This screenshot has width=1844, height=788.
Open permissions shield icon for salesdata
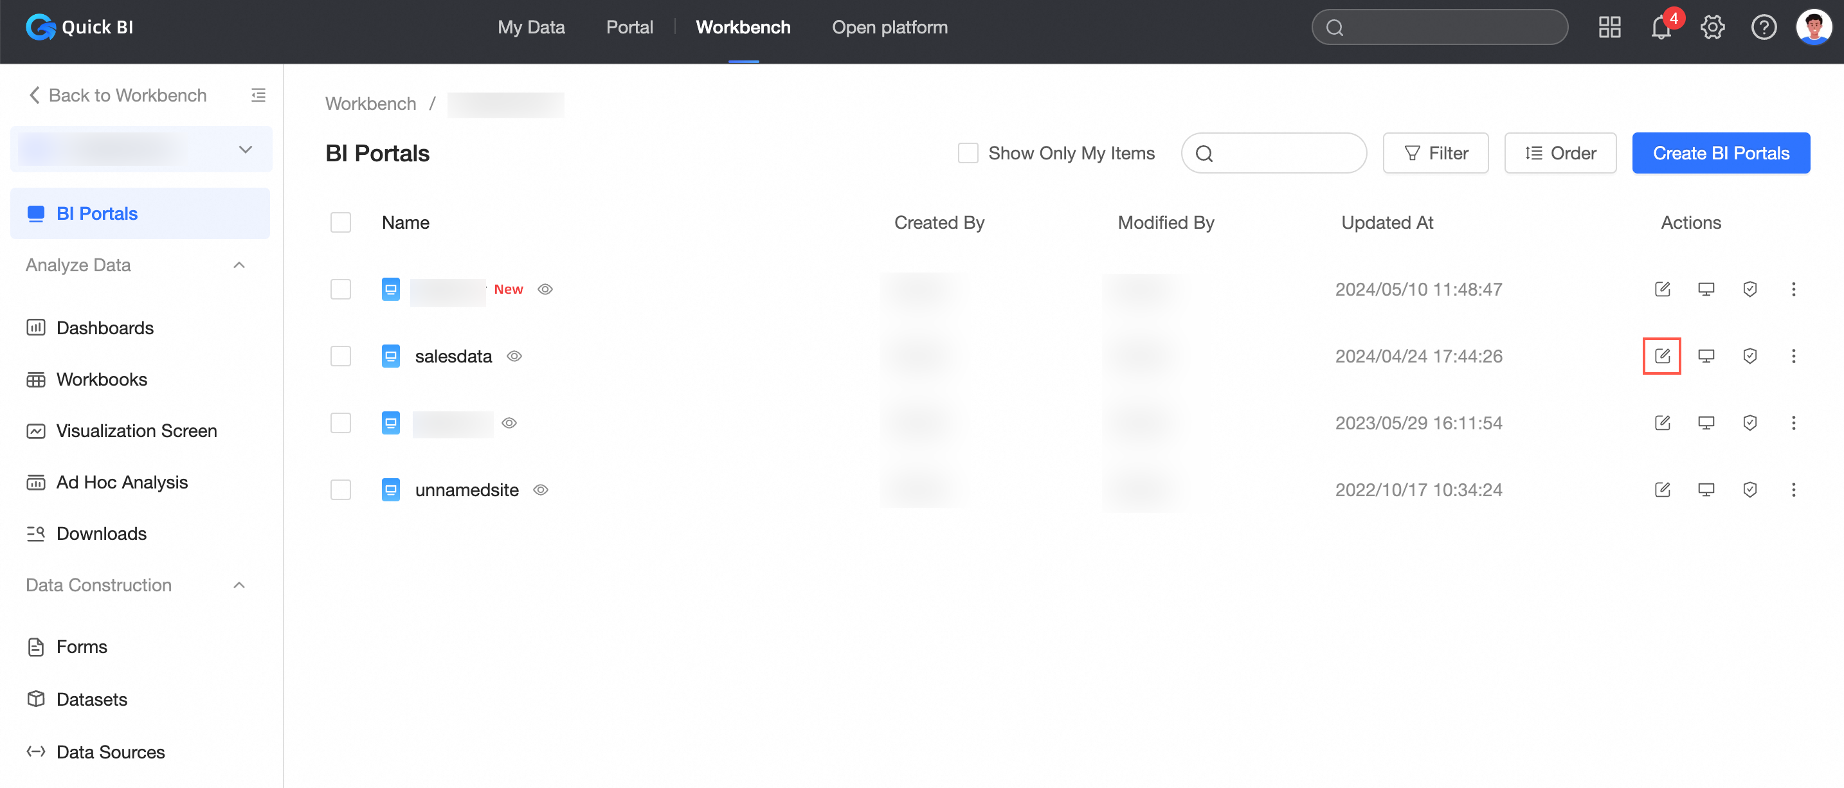coord(1749,355)
